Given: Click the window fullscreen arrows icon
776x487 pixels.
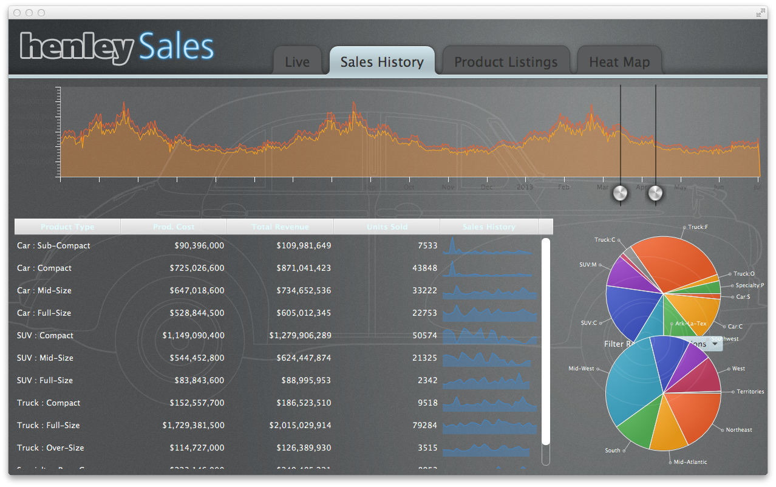Looking at the screenshot, I should pos(760,13).
